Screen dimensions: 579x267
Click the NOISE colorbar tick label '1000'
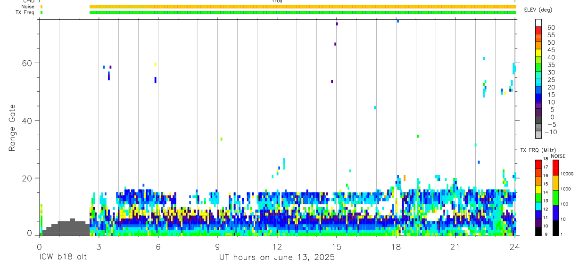click(x=566, y=189)
